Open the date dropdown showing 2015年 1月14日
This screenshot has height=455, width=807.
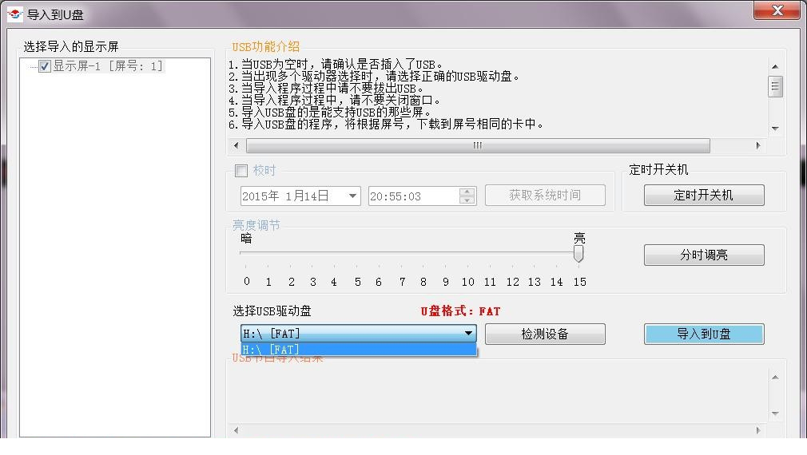tap(352, 196)
